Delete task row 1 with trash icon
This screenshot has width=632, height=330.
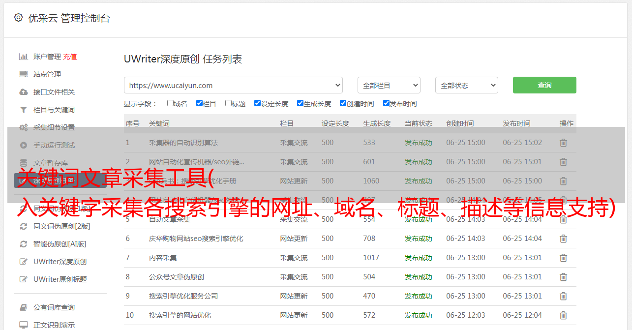coord(563,143)
